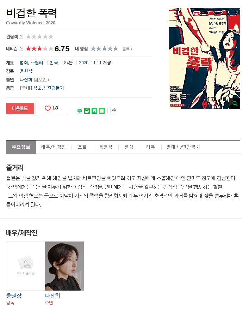Image resolution: width=242 pixels, height=310 pixels.
Task: Click the yellow memo share icon
Action: tap(102, 111)
